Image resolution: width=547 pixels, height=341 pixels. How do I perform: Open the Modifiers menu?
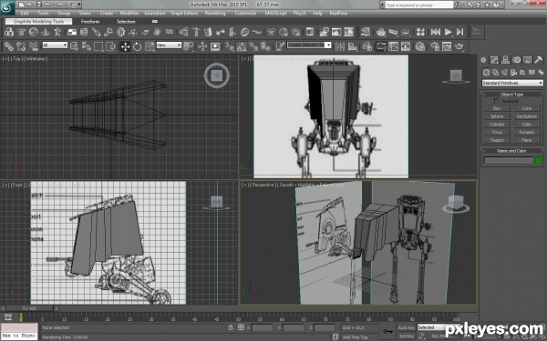[129, 14]
